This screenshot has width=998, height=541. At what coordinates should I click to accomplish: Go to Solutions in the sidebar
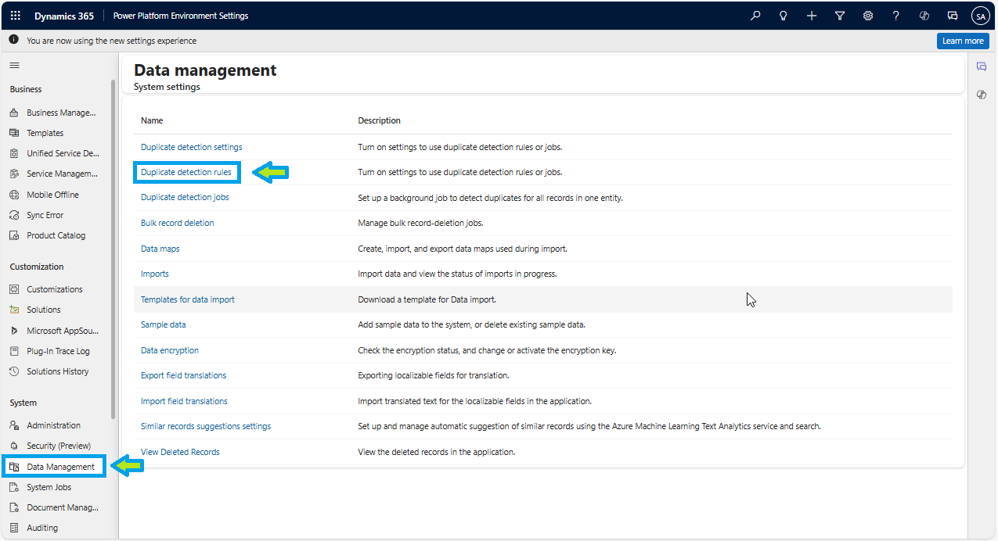click(44, 310)
